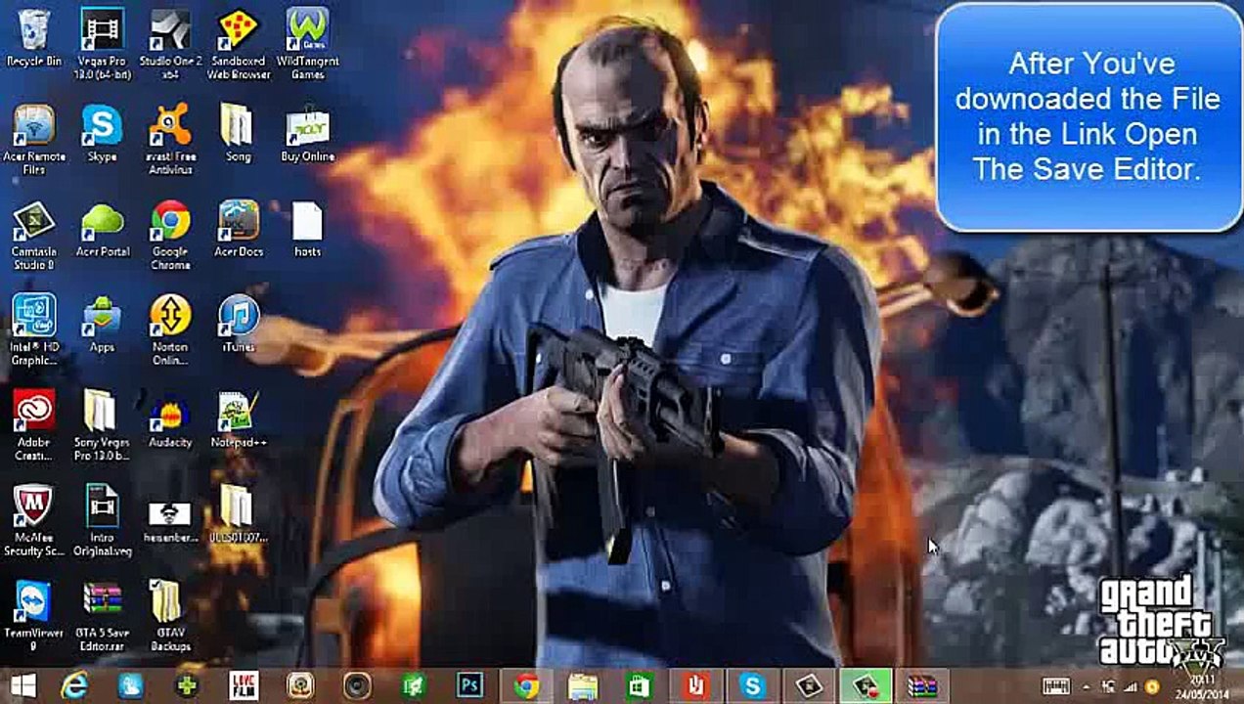Select the Buy Online shortcut
The height and width of the screenshot is (704, 1244).
[x=307, y=134]
